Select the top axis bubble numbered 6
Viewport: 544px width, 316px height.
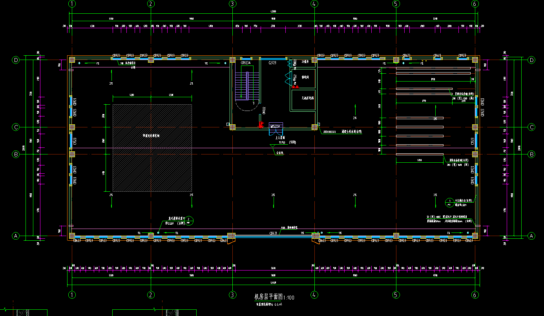tap(475, 4)
